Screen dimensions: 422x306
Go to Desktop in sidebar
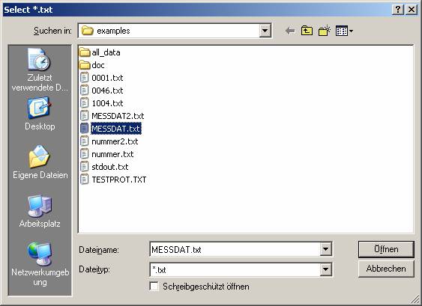[x=40, y=114]
